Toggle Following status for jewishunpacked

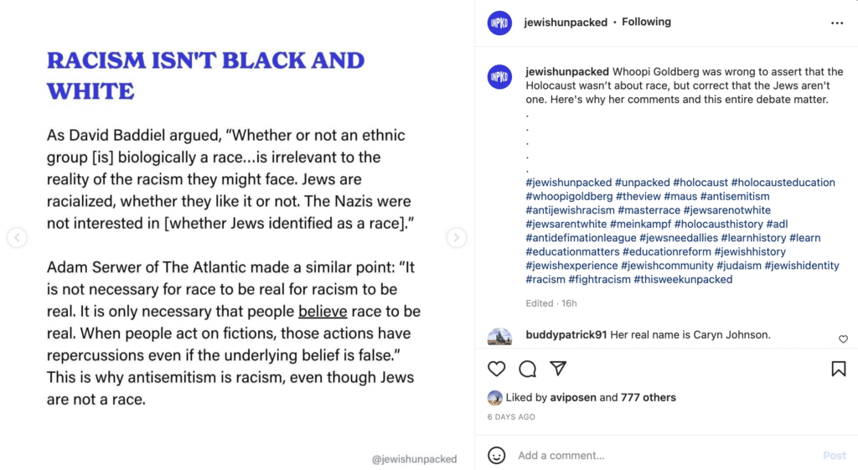(646, 22)
